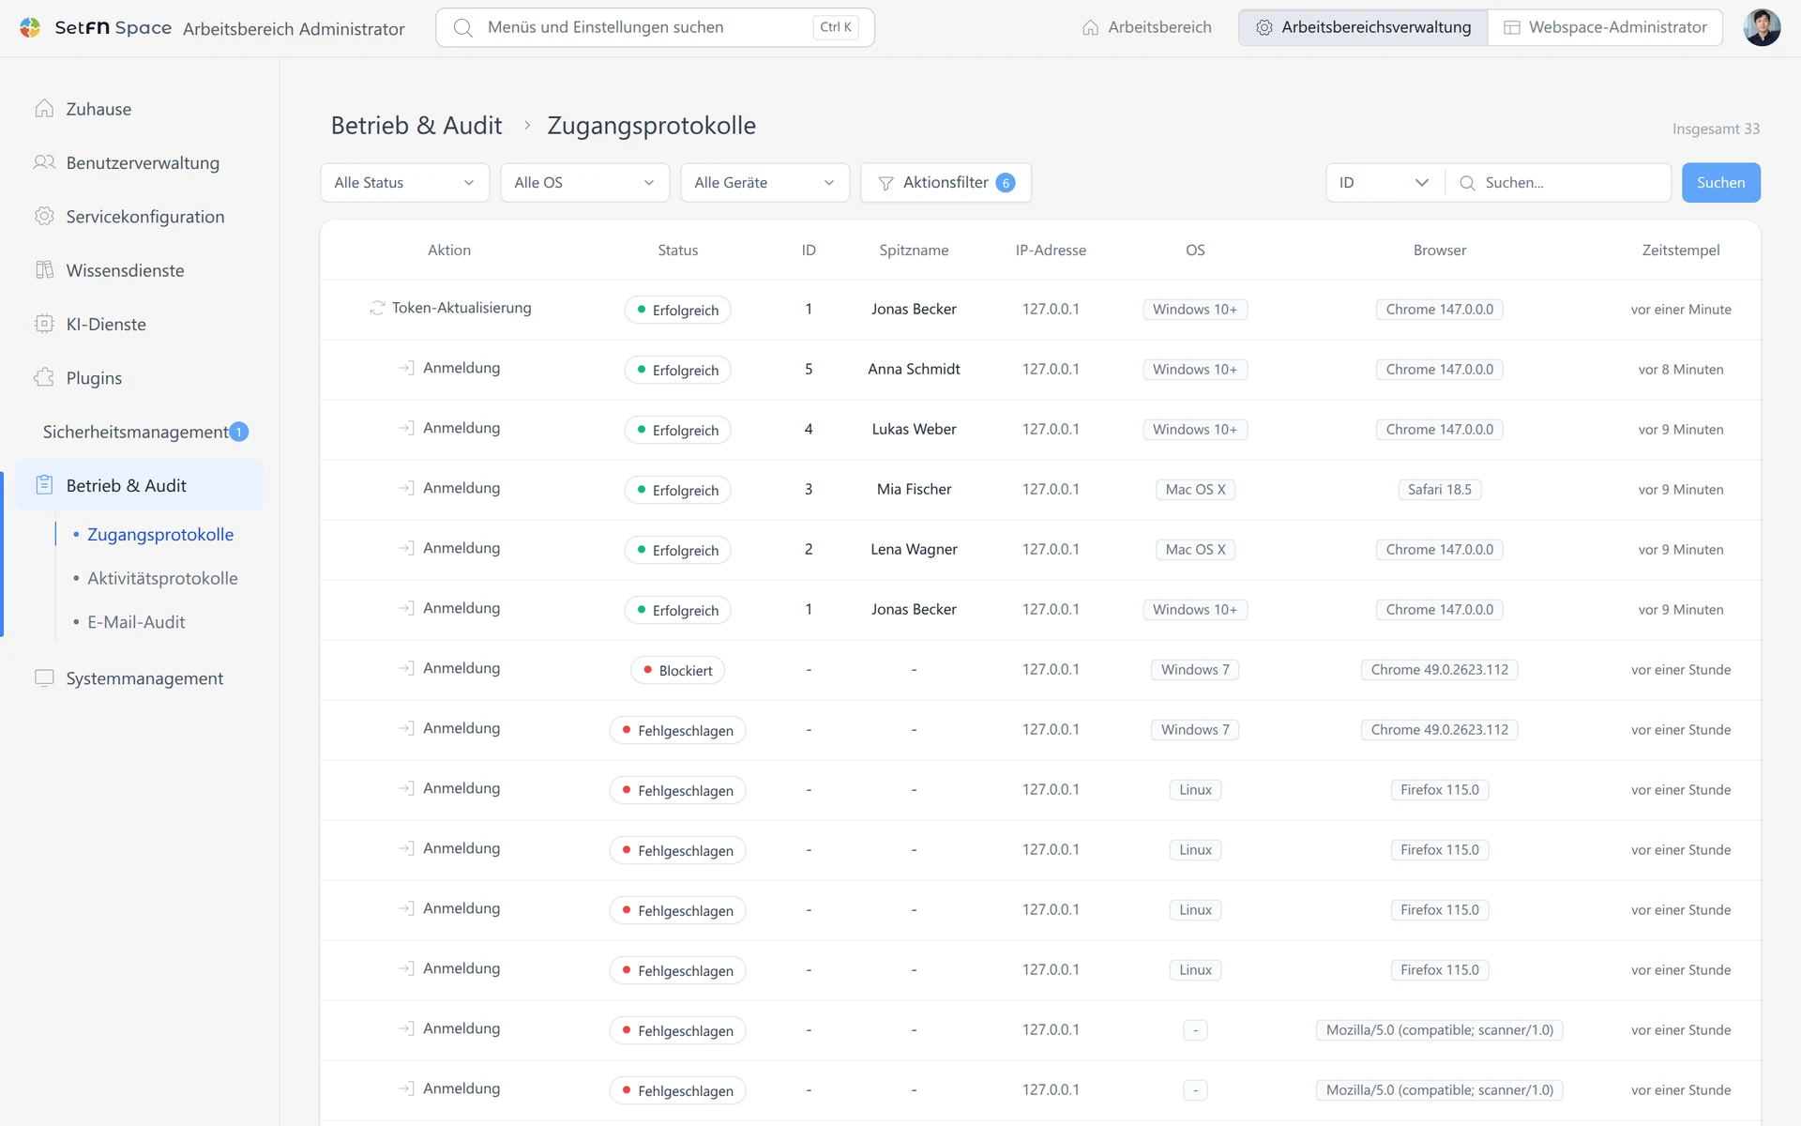Click the vor einer Minute timestamp

coord(1680,309)
